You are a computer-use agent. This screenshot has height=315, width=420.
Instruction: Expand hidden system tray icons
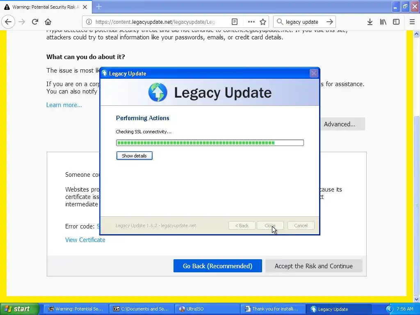tap(389, 309)
